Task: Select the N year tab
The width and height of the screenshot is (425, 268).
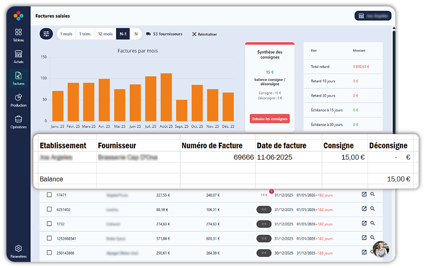Action: (x=136, y=34)
